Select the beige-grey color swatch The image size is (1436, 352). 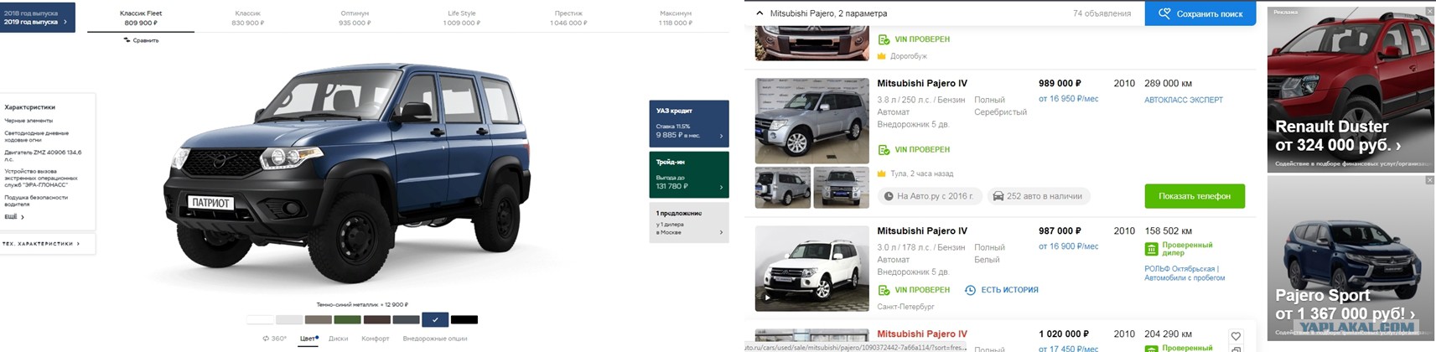coord(319,319)
